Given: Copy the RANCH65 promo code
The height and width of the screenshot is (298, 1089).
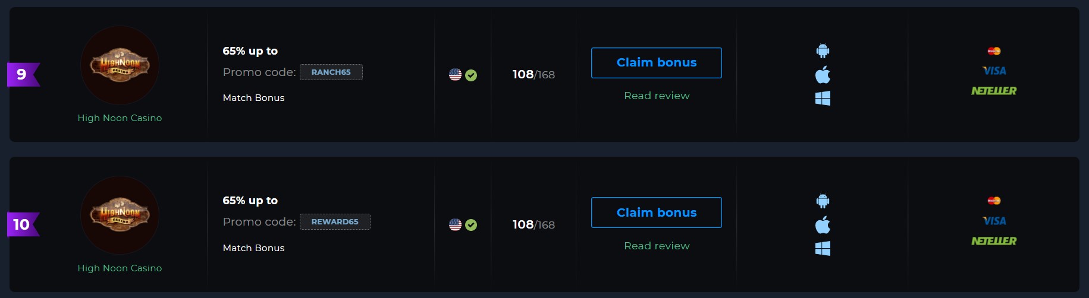Looking at the screenshot, I should pyautogui.click(x=331, y=72).
